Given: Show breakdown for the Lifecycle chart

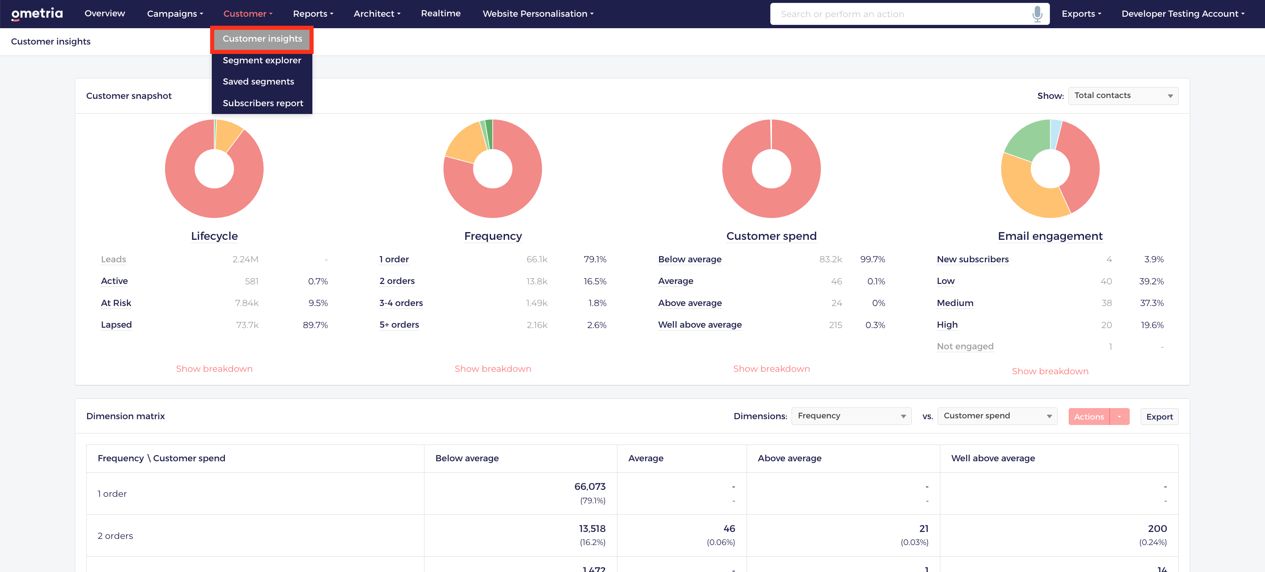Looking at the screenshot, I should click(214, 369).
